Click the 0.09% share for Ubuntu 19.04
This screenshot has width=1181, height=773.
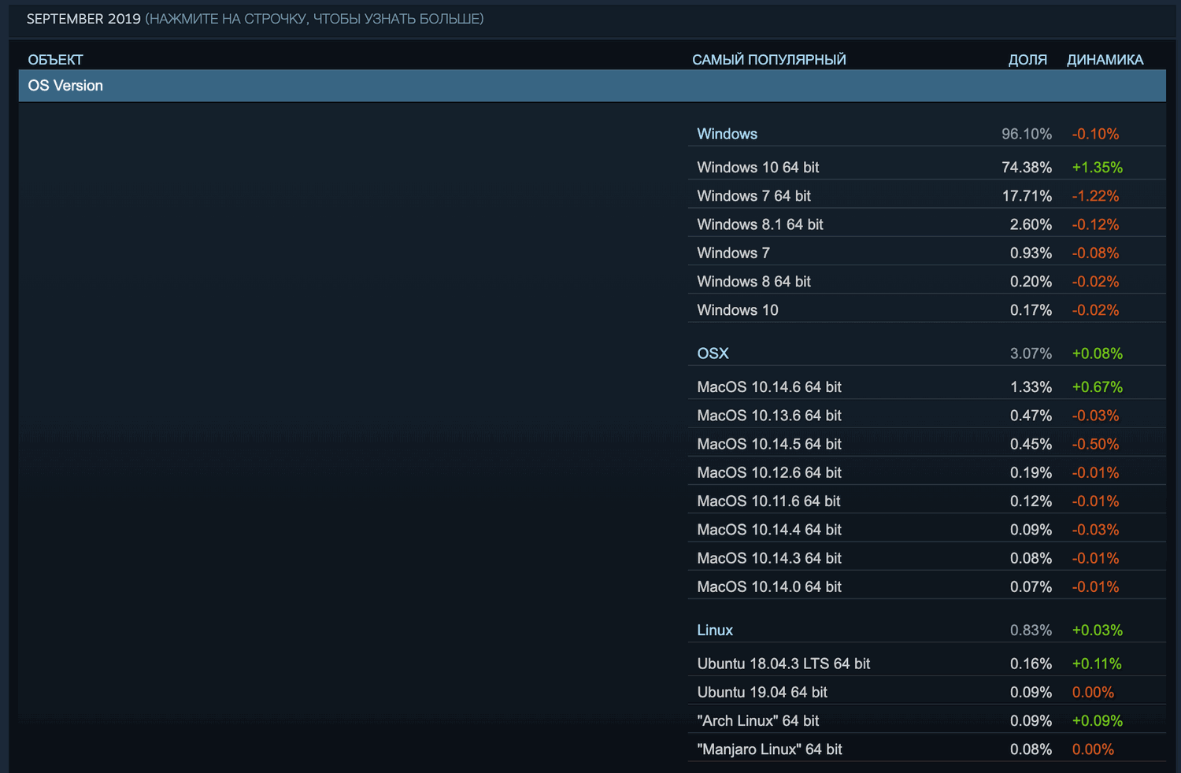click(1031, 692)
